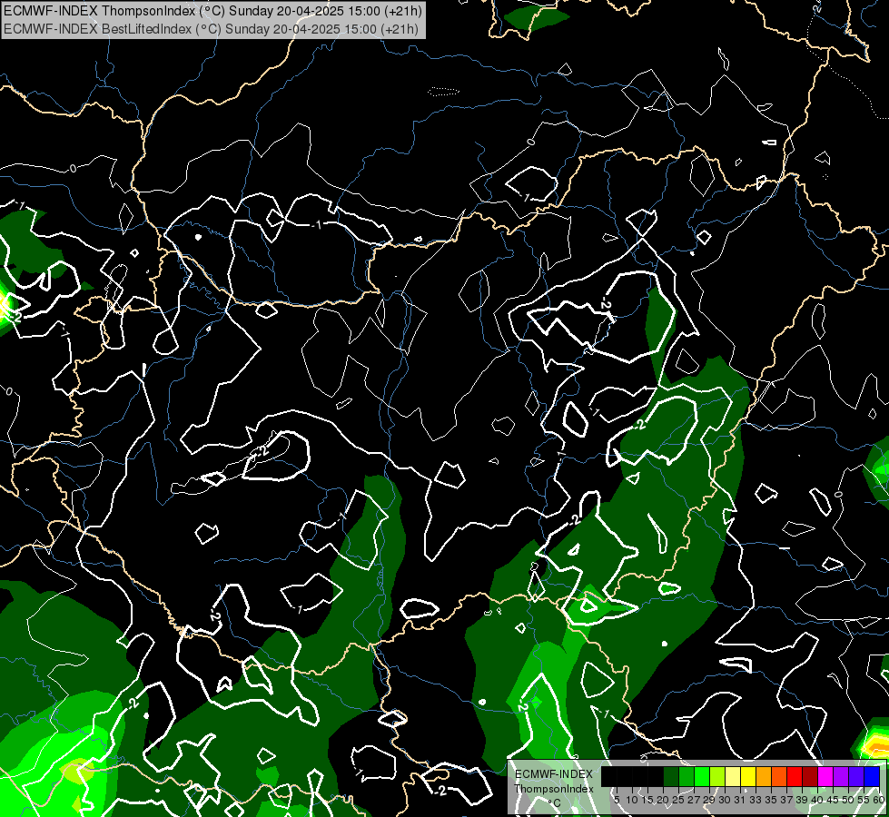Pick the orange legend swatch (33–35)
This screenshot has width=889, height=817.
(x=764, y=776)
